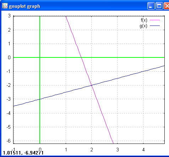Click the mouse coordinates readout 1.01511, -6.94271

point(23,153)
